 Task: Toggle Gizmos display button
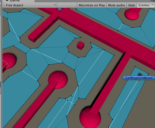click(x=144, y=5)
